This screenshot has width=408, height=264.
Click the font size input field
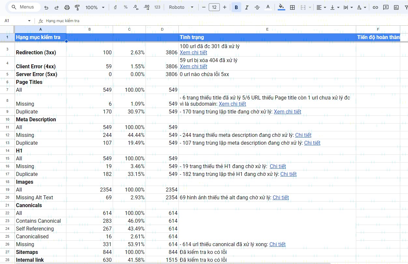[214, 7]
